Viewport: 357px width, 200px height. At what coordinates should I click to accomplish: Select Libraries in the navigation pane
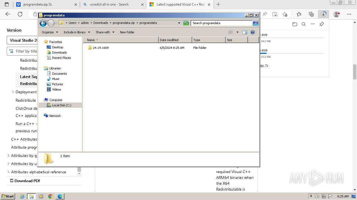(55, 68)
